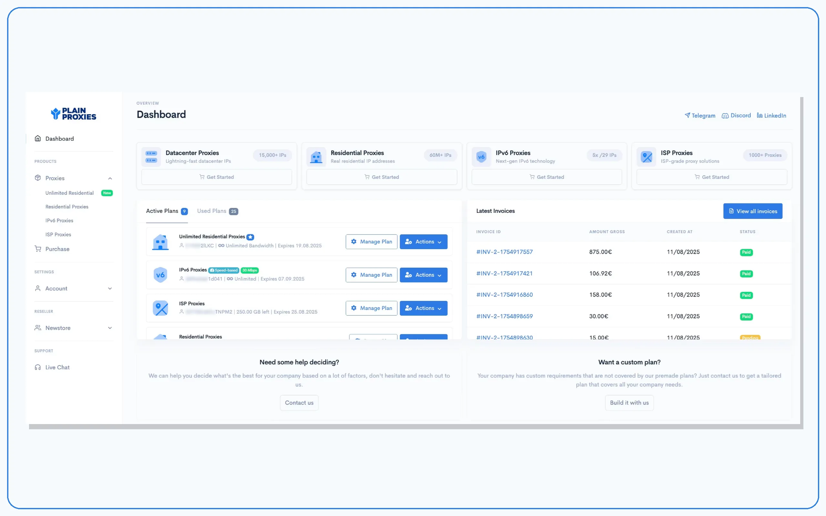Click the 60M+ IPs pill
This screenshot has width=826, height=516.
[x=440, y=155]
